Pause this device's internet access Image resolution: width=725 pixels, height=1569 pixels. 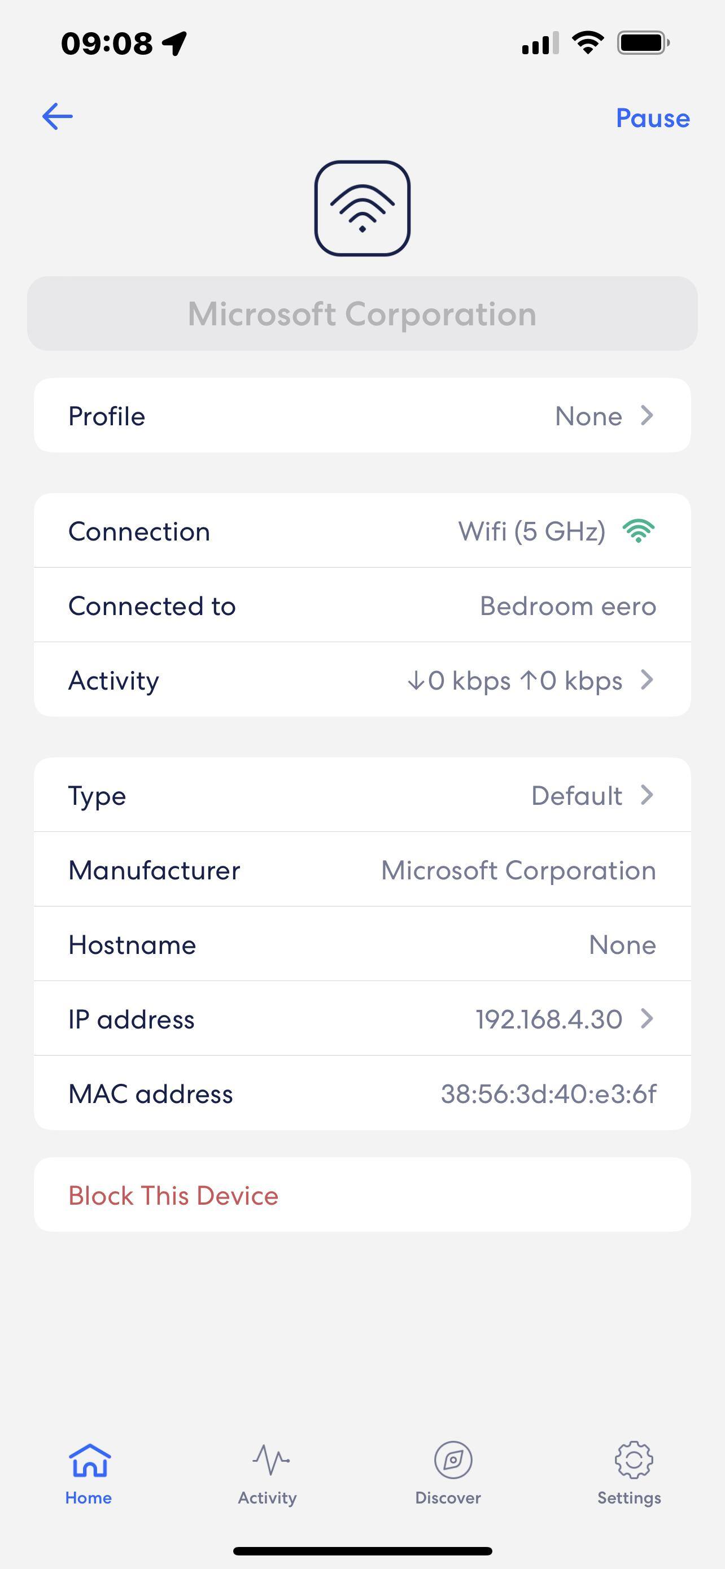(653, 118)
